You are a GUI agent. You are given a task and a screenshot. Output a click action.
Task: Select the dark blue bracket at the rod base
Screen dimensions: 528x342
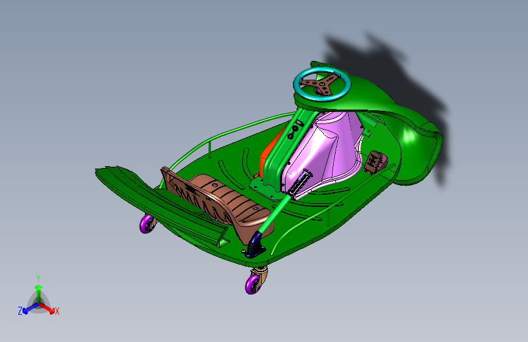point(255,246)
